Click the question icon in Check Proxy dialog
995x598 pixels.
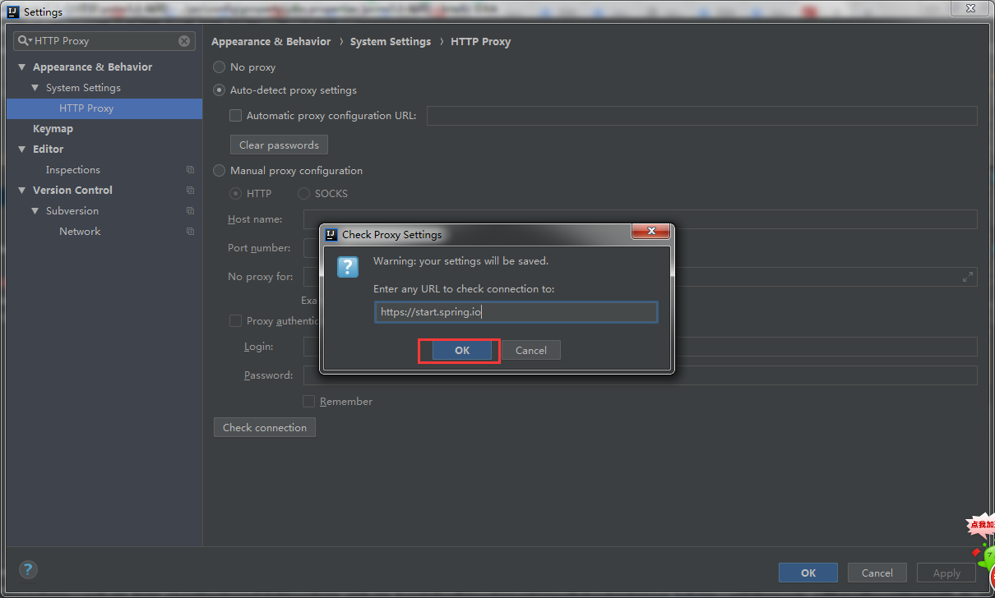click(x=348, y=267)
